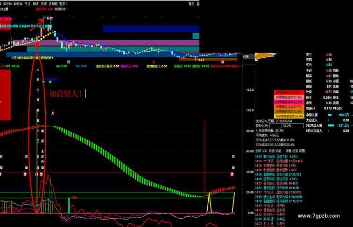Click the 120.0 axis label
The image size is (353, 227).
pos(250,90)
